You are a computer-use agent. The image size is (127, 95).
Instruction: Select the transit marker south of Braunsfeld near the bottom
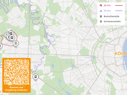pos(36,77)
